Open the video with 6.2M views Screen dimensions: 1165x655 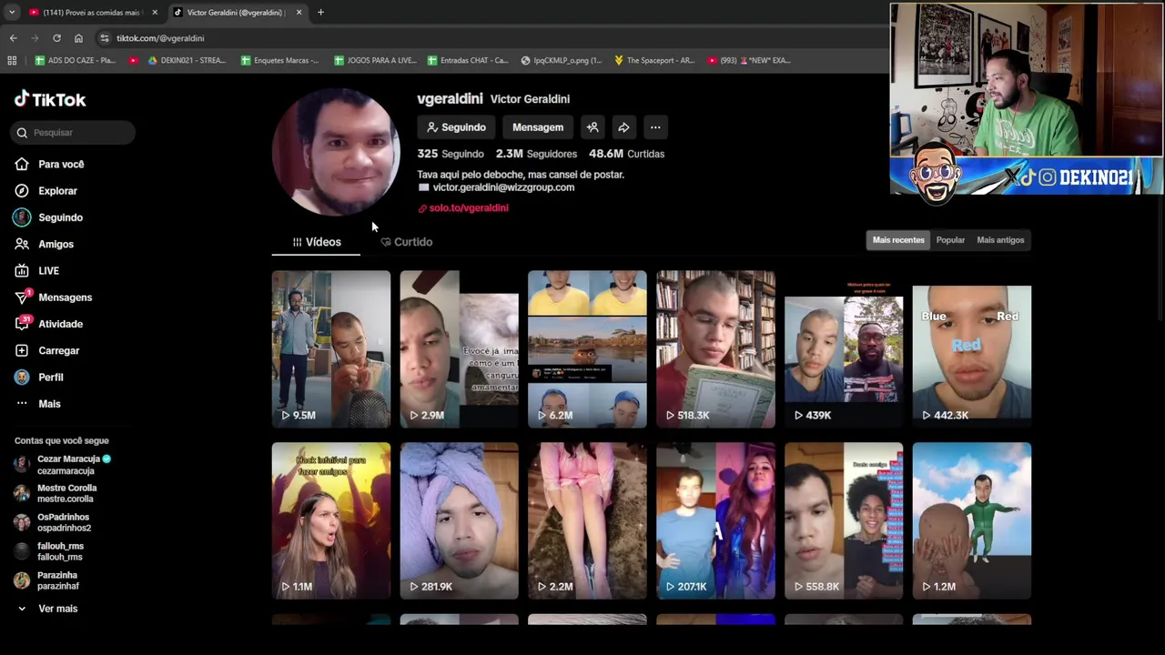pos(587,349)
